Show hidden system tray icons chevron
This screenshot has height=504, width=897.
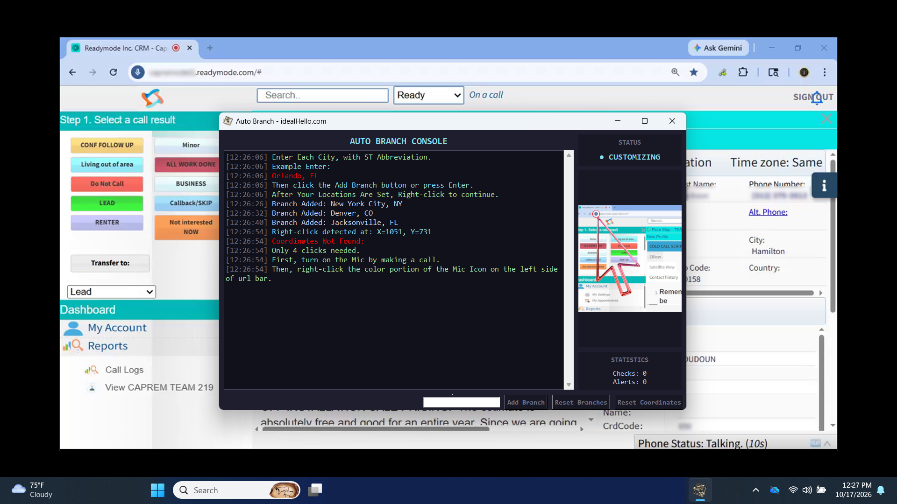click(755, 490)
